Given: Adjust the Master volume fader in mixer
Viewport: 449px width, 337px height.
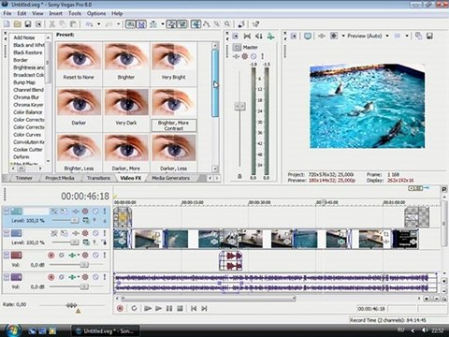Looking at the screenshot, I should tap(239, 106).
